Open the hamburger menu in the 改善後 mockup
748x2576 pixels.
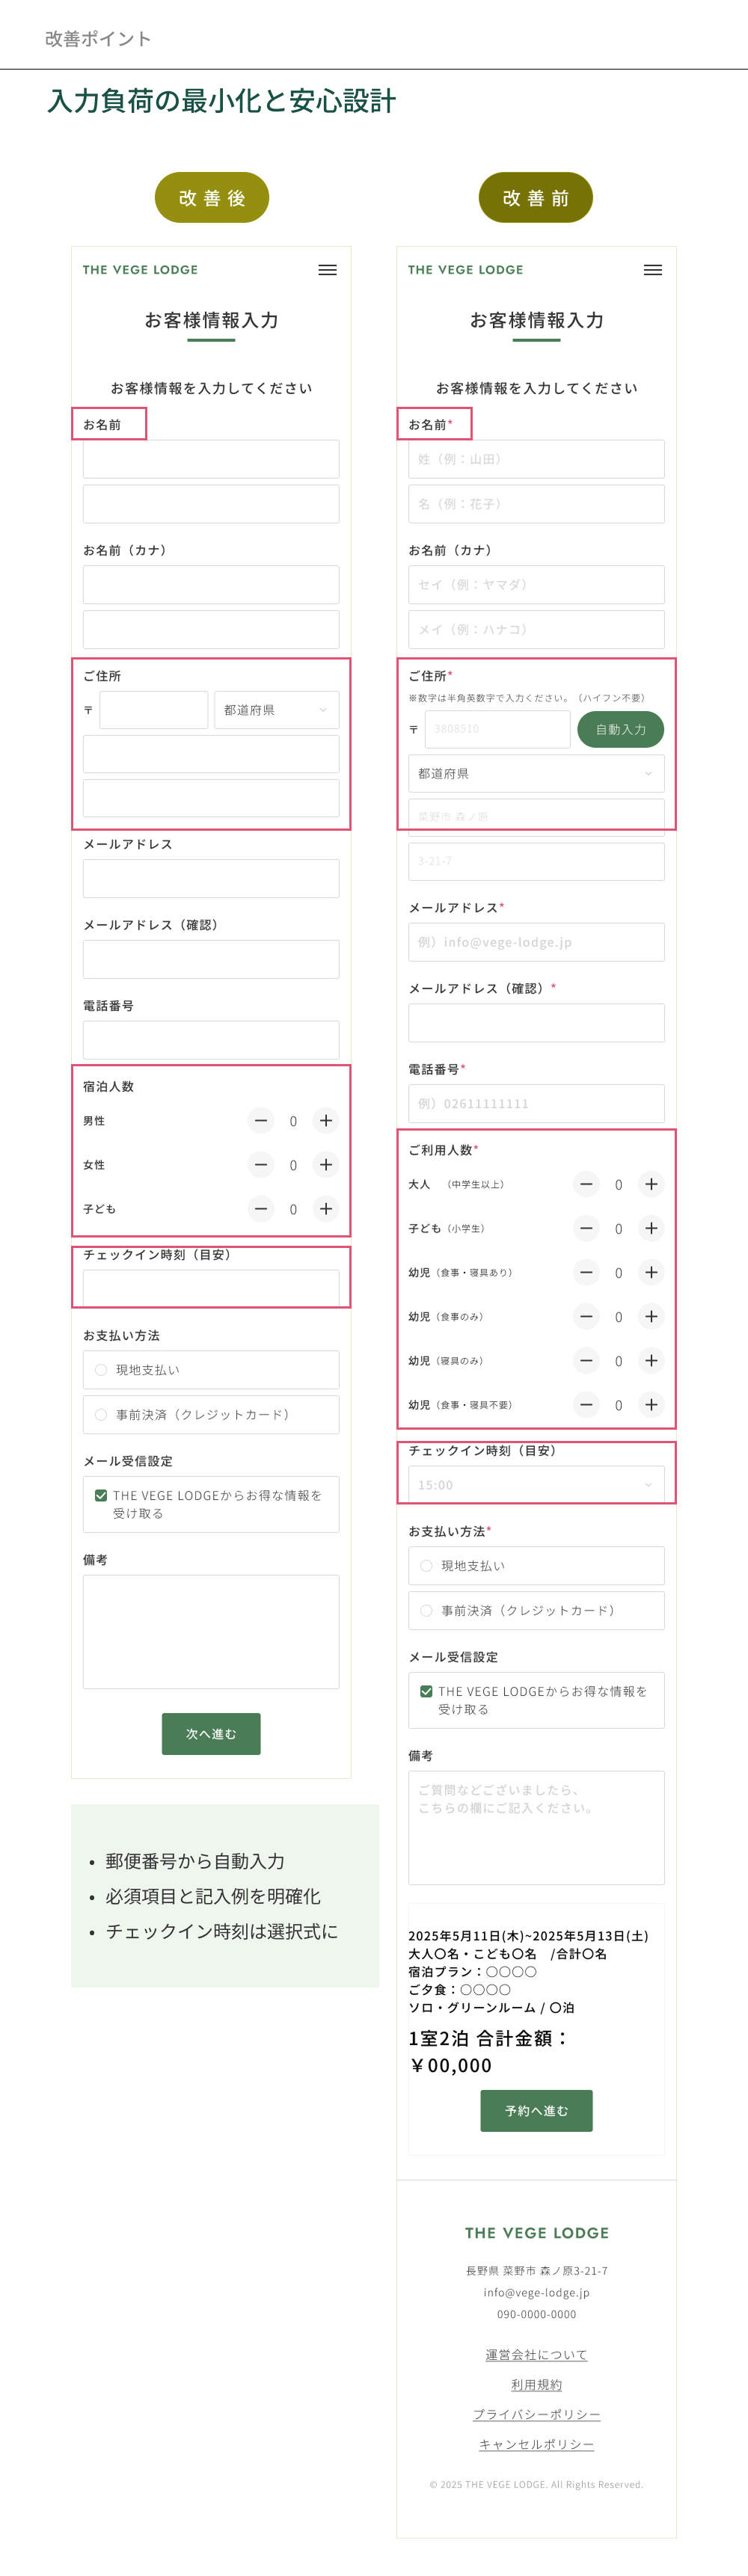pyautogui.click(x=327, y=270)
